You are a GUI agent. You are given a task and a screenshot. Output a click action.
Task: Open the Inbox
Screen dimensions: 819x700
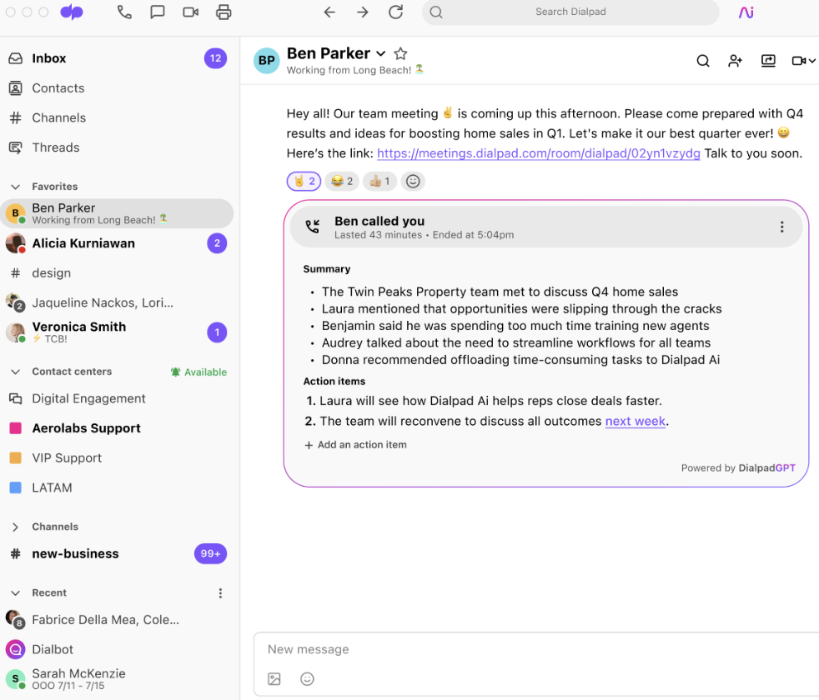coord(48,58)
